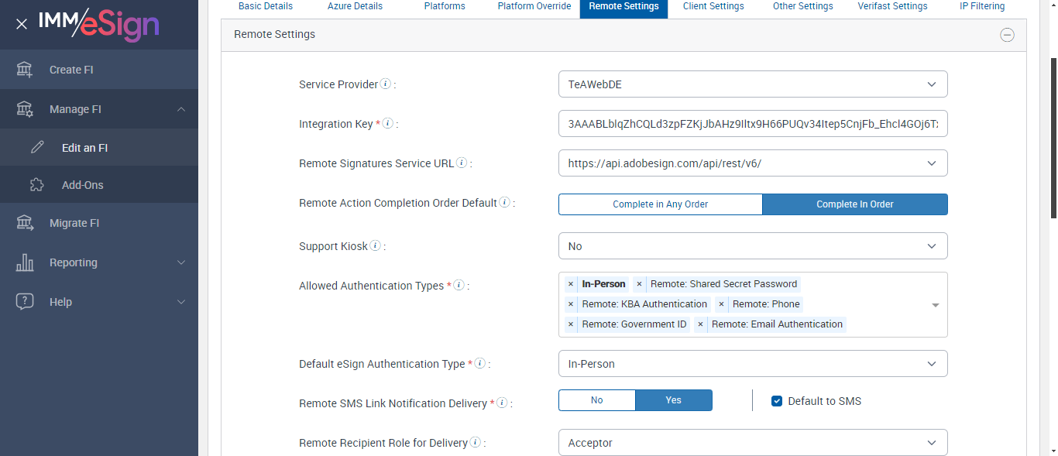
Task: Set Remote SMS Link Notification to No
Action: pos(596,400)
